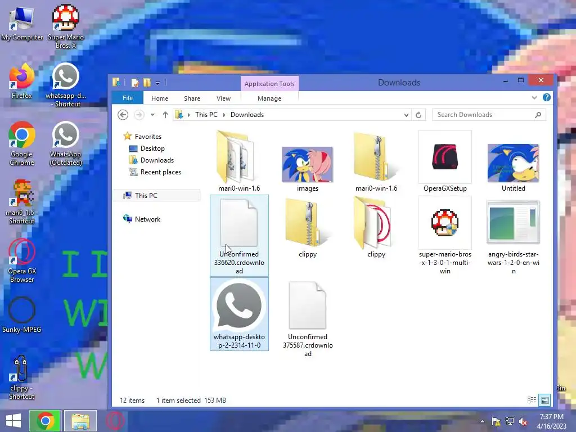Open the recent locations dropdown arrow
The height and width of the screenshot is (432, 576).
point(152,115)
